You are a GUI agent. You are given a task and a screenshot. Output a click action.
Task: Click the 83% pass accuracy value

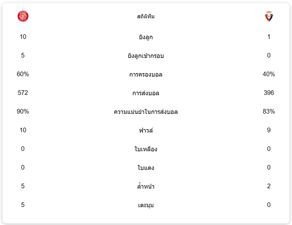(269, 111)
